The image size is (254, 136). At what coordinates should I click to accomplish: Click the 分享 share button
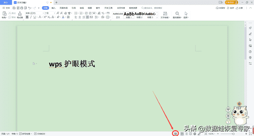tap(239, 8)
